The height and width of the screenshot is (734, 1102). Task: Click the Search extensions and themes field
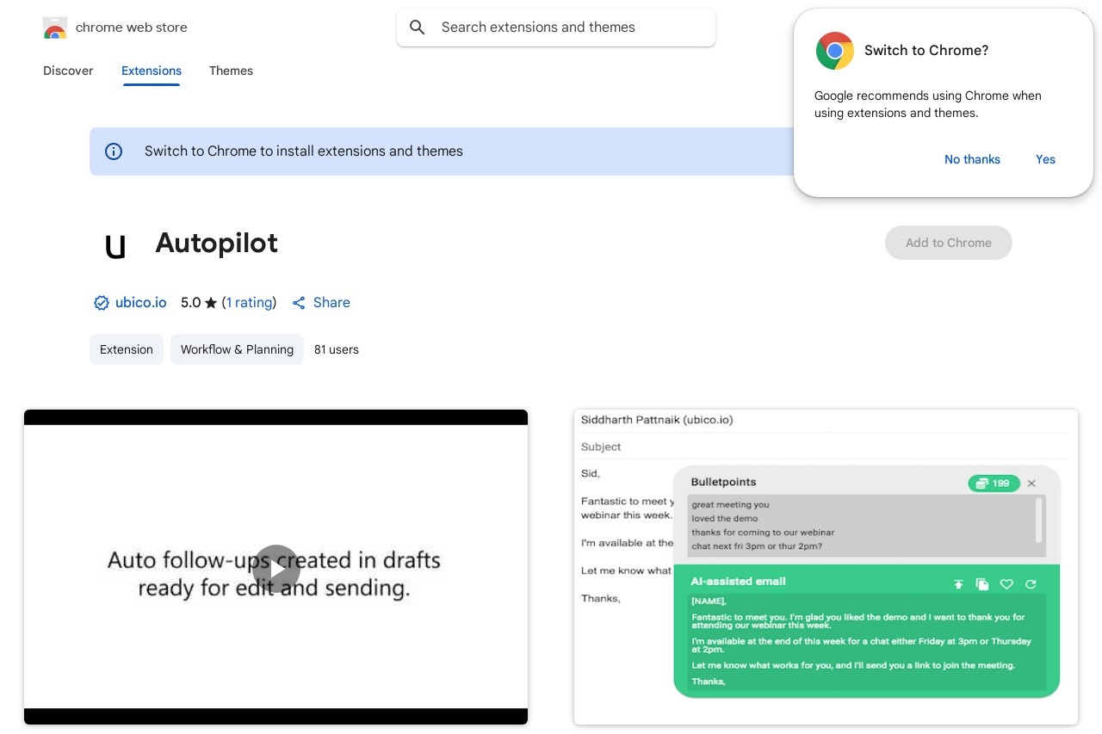[556, 28]
